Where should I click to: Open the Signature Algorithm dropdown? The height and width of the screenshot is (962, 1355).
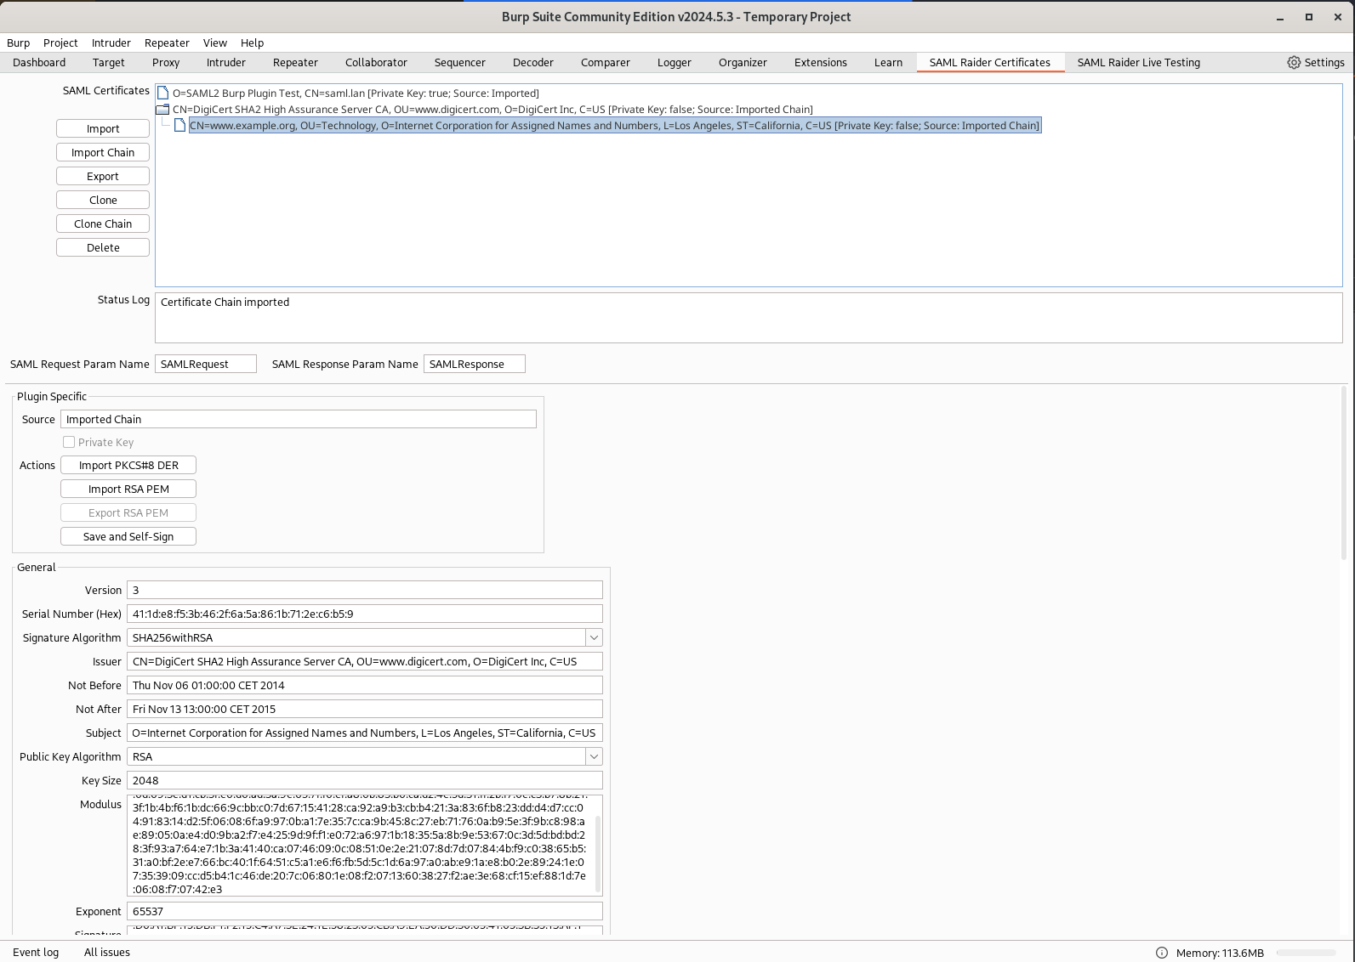(594, 637)
